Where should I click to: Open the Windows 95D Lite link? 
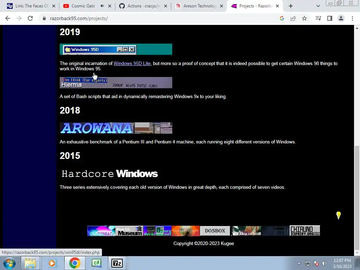pos(132,63)
